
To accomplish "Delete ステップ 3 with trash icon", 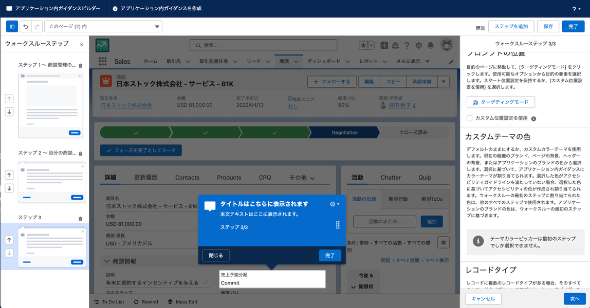I will pos(80,218).
